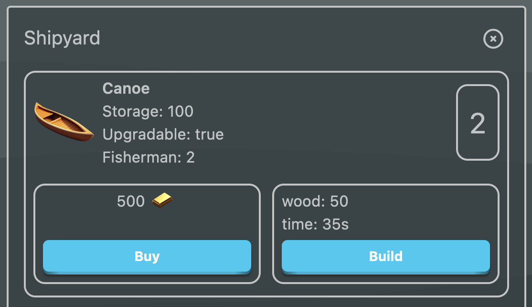This screenshot has width=532, height=307.
Task: Click the Canoe boat image
Action: point(64,121)
